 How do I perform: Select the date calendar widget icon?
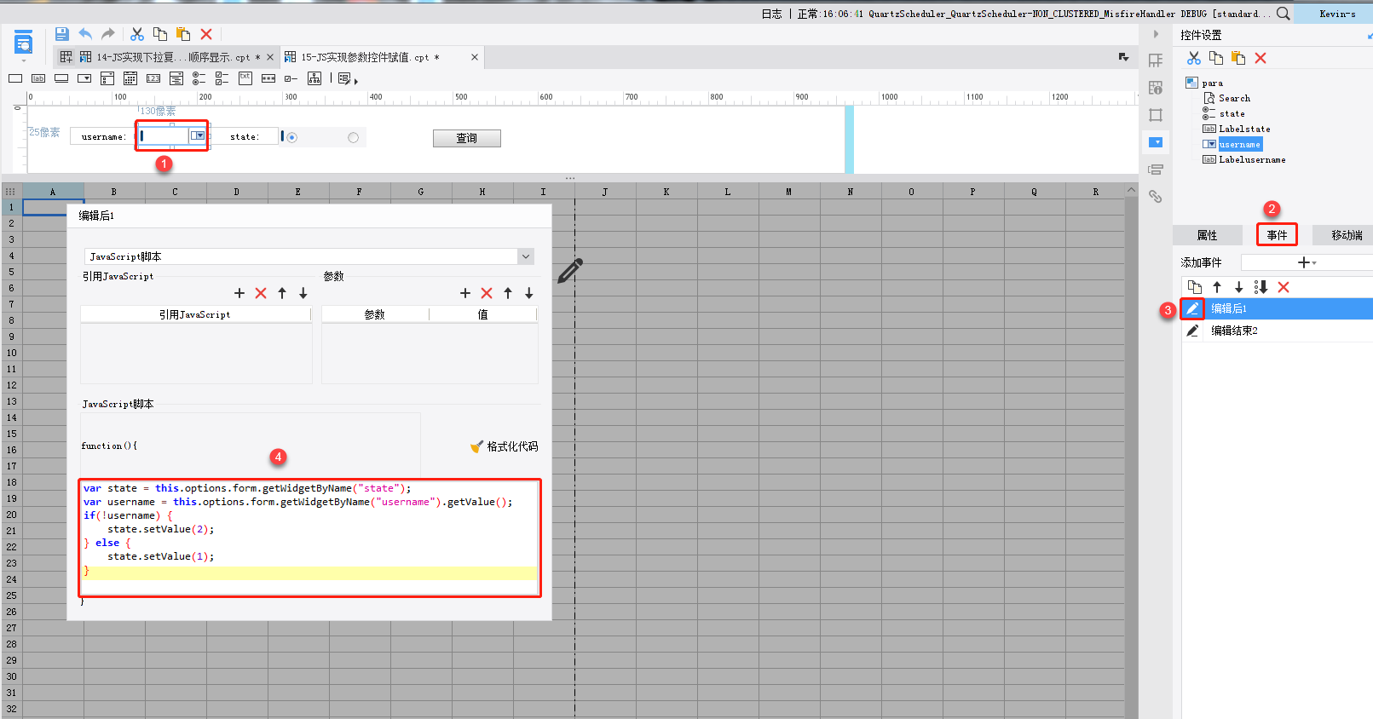[130, 78]
